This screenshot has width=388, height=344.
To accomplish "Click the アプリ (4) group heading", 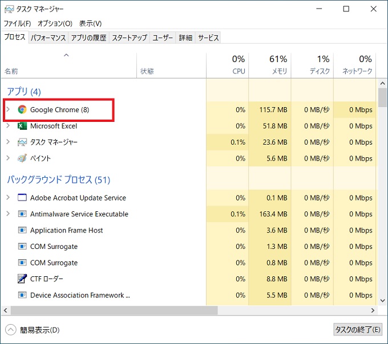I will (x=24, y=92).
